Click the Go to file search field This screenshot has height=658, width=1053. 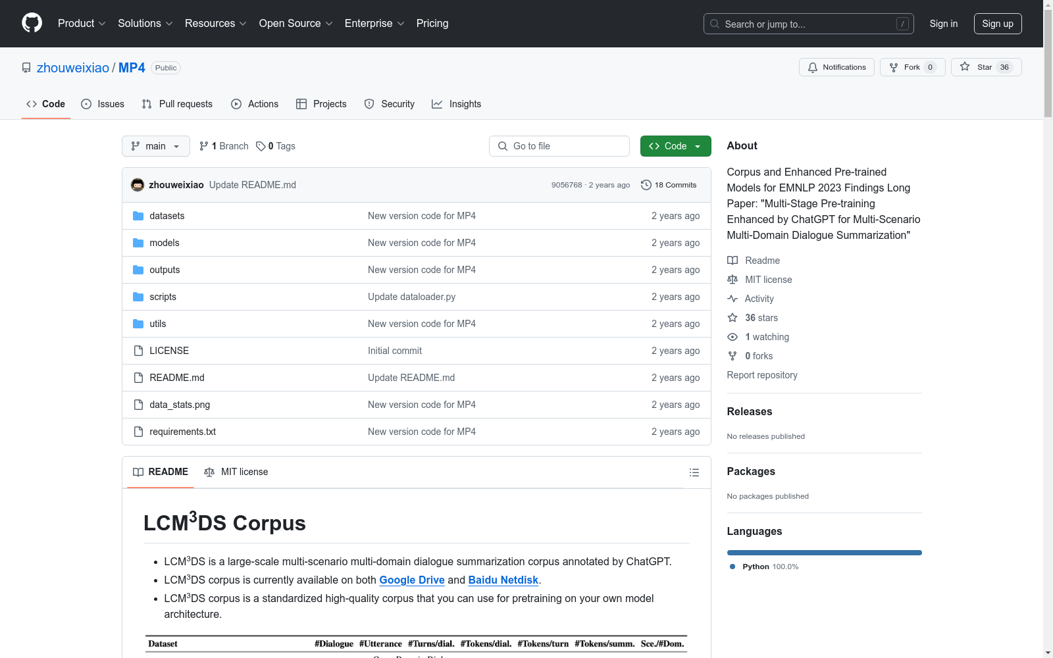pos(559,146)
